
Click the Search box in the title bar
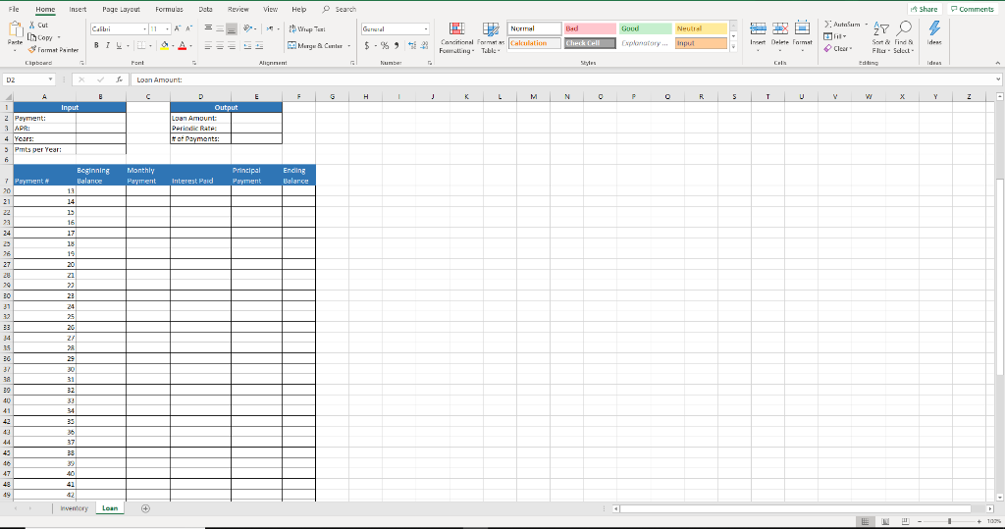coord(339,9)
